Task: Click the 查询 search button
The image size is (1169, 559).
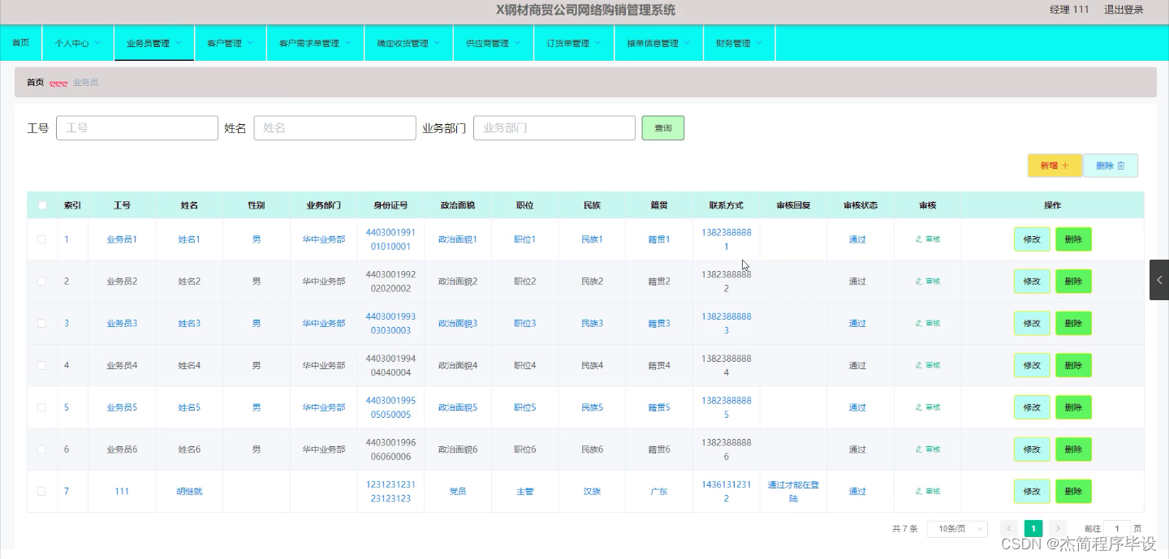Action: pos(663,128)
